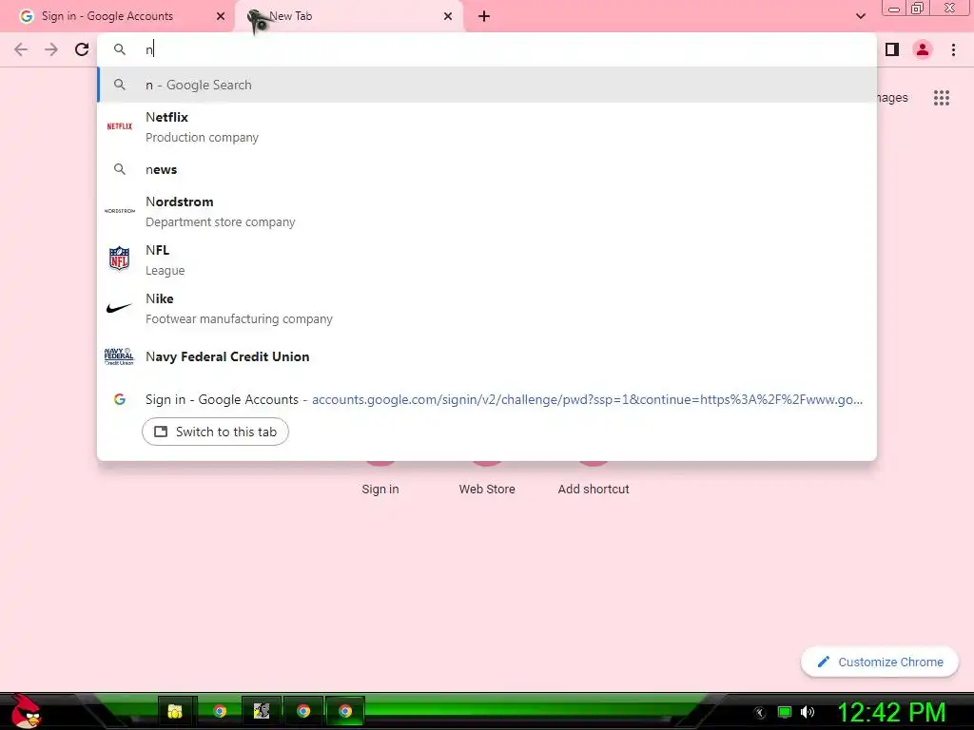Open the side panel icon
Image resolution: width=974 pixels, height=730 pixels.
892,49
